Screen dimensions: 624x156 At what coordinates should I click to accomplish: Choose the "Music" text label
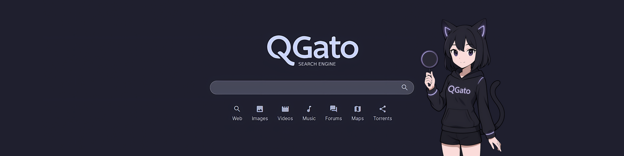(309, 118)
